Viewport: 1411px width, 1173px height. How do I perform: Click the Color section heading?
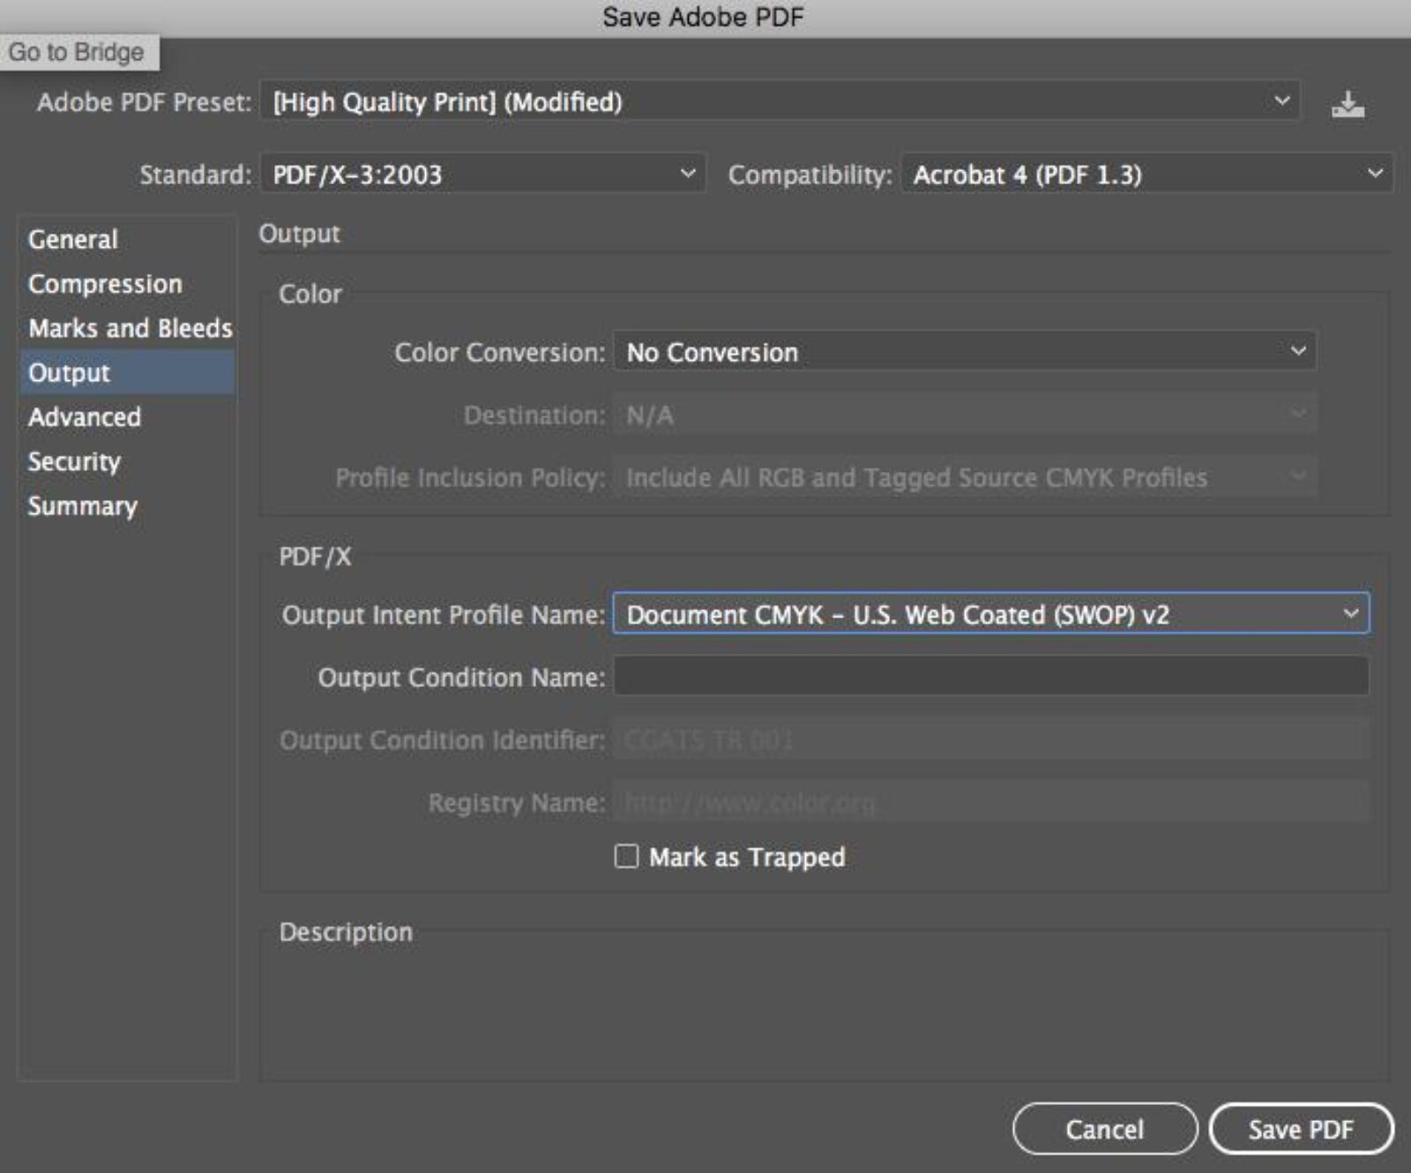click(x=310, y=294)
